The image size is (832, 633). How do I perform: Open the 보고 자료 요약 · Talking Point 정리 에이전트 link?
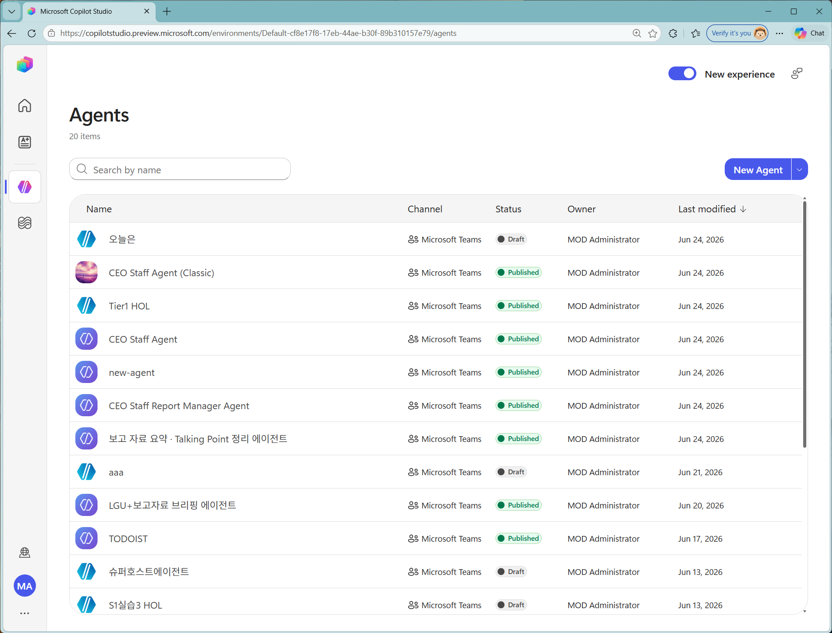click(198, 439)
